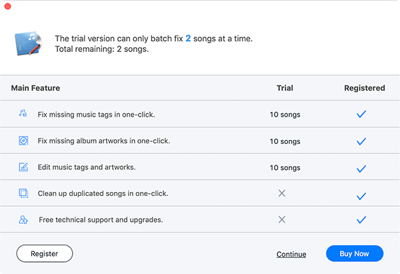Close the trial window with the red button
Screen dimensions: 400x274
7,7
